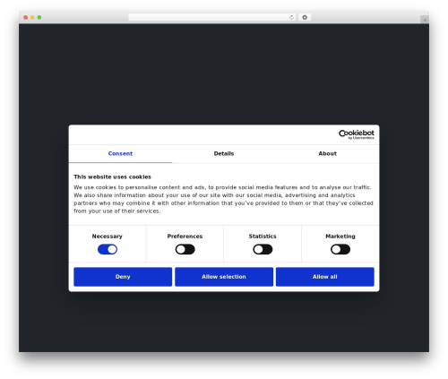Click the yellow minimize window dot
The image size is (448, 379).
coord(32,17)
